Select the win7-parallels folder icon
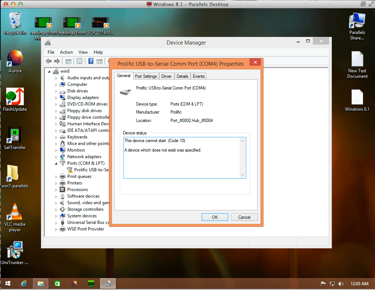 click(x=15, y=177)
